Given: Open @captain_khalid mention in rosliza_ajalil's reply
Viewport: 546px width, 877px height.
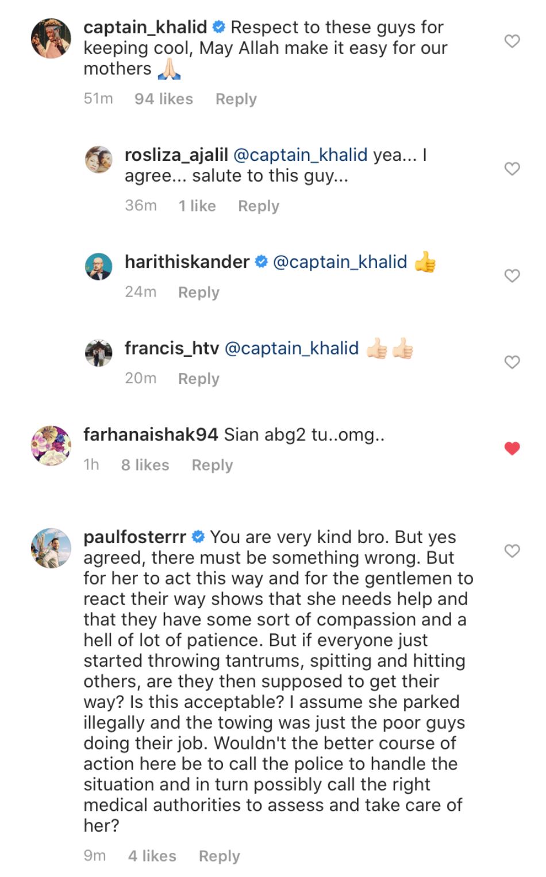Looking at the screenshot, I should coord(299,155).
